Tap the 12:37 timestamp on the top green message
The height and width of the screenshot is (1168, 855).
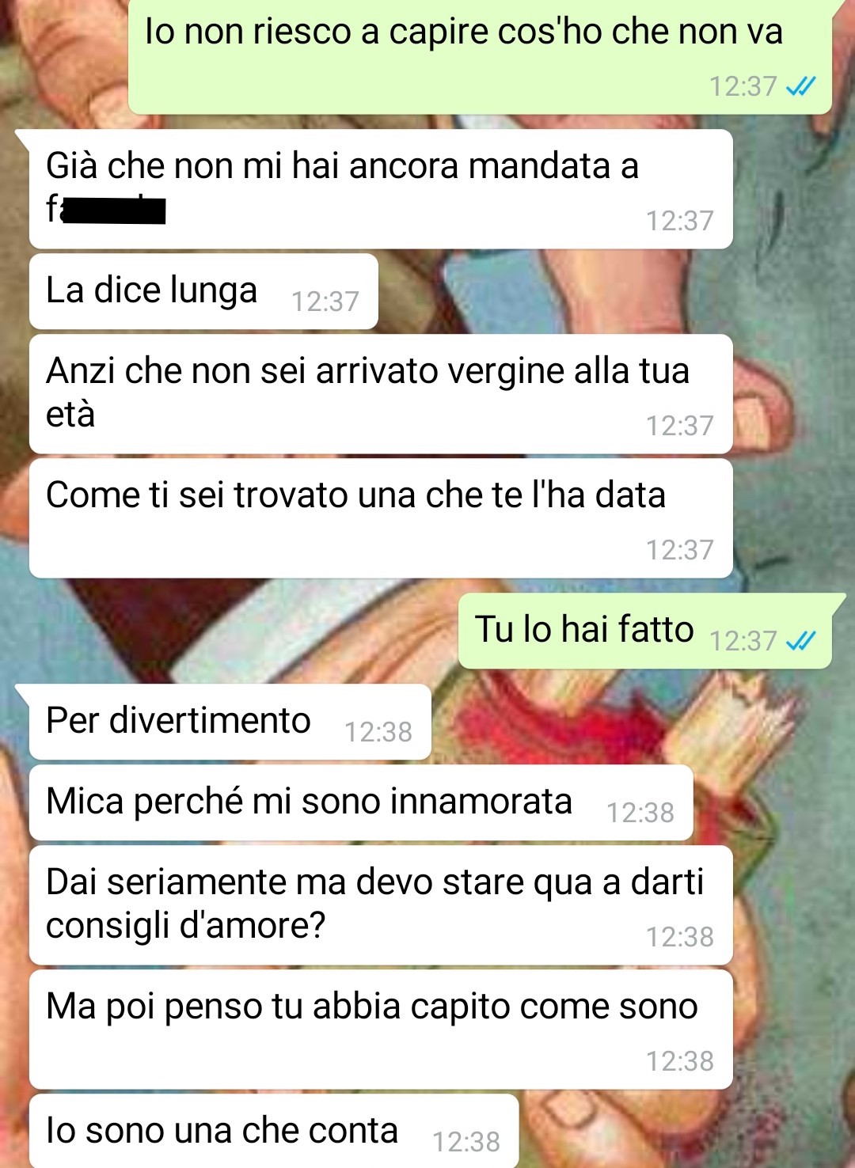tap(743, 86)
